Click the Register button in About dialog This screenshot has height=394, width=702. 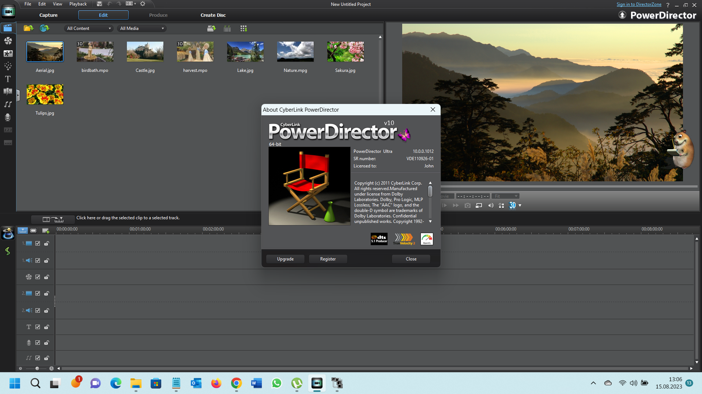[328, 259]
